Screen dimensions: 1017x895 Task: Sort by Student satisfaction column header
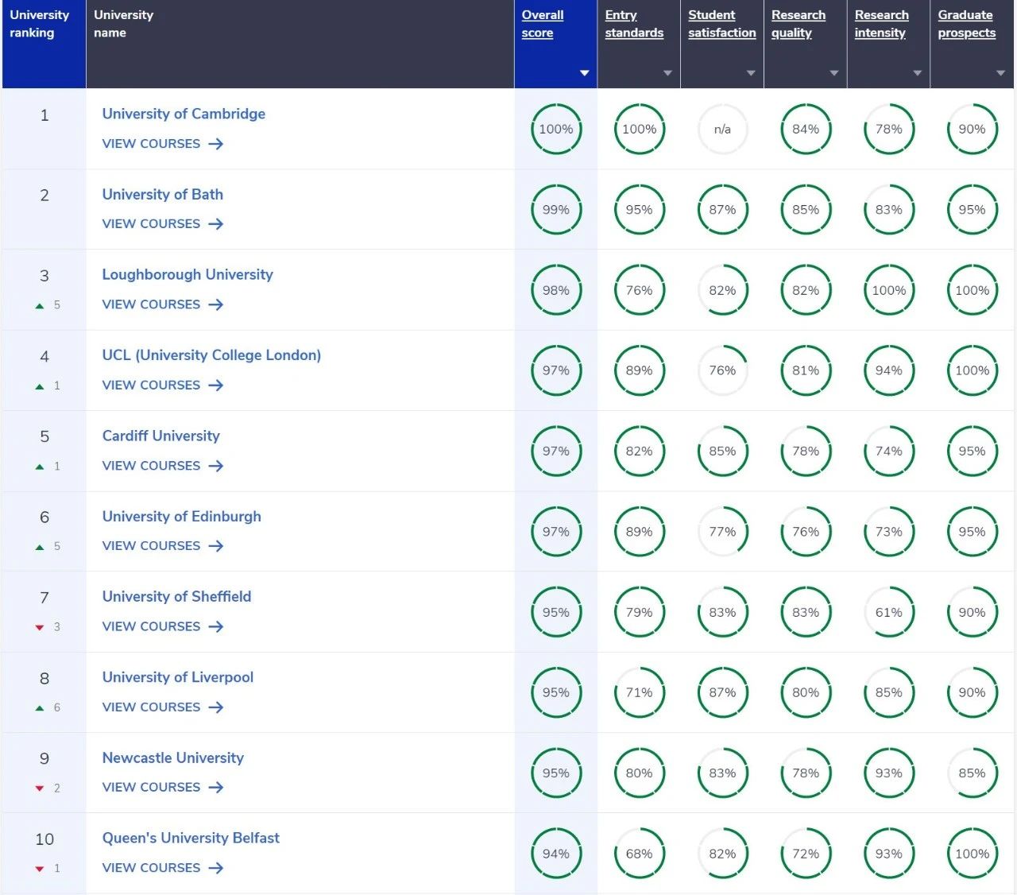point(721,24)
